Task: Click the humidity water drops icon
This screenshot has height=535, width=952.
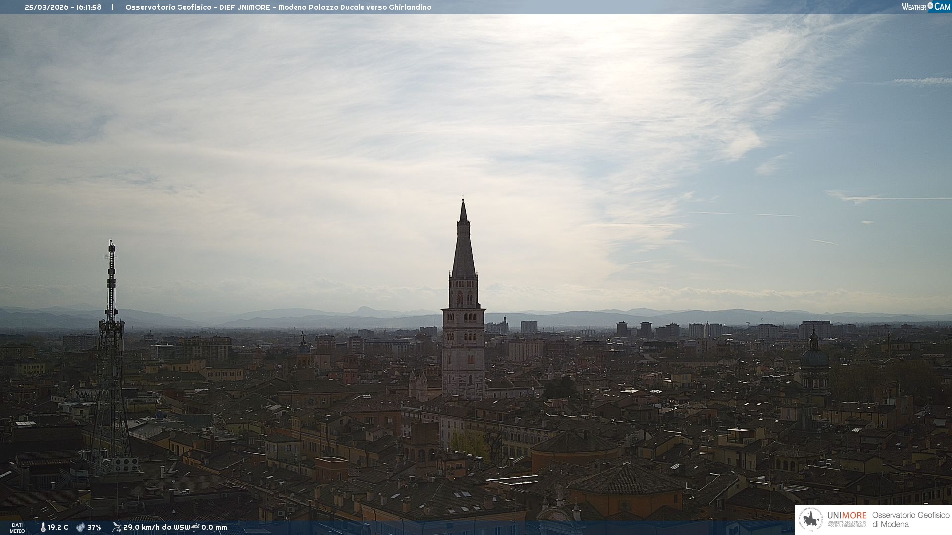Action: click(x=80, y=527)
